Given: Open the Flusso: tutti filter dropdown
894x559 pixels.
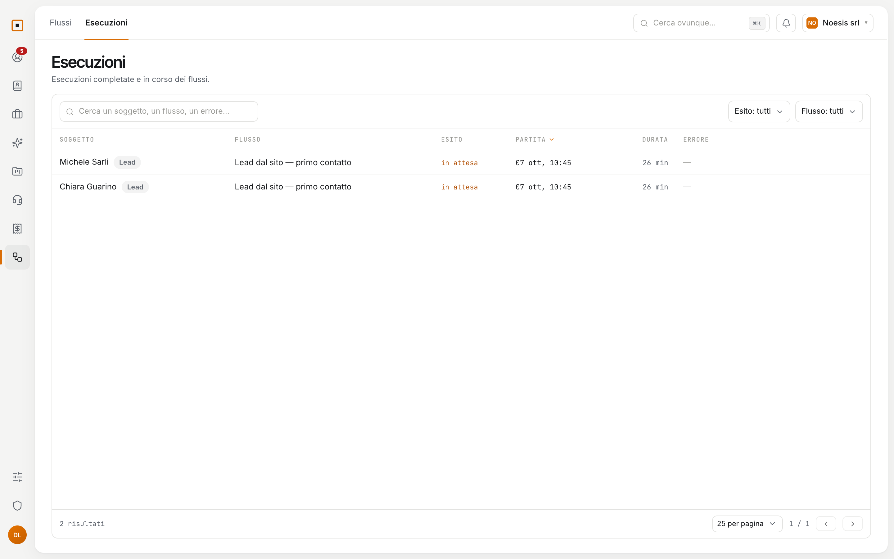Looking at the screenshot, I should click(x=829, y=111).
